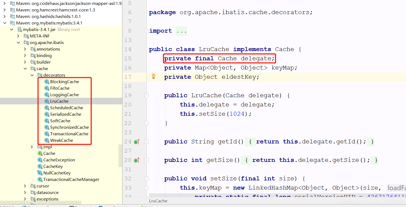This screenshot has width=406, height=207.
Task: Click the implements gutter icon at line 24
Action: pos(137,142)
